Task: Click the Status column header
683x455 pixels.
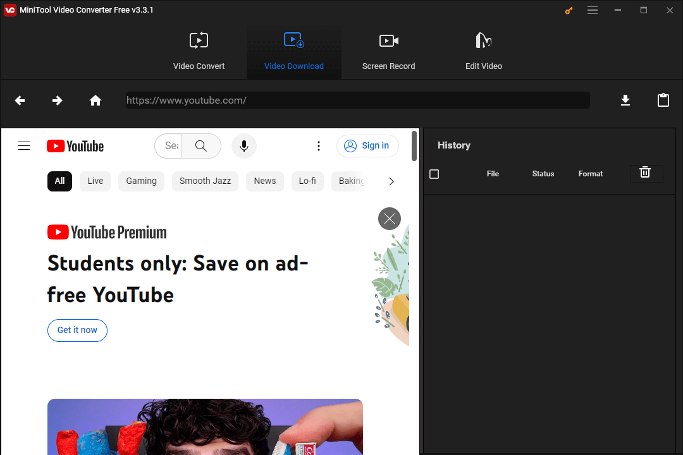Action: click(x=543, y=174)
